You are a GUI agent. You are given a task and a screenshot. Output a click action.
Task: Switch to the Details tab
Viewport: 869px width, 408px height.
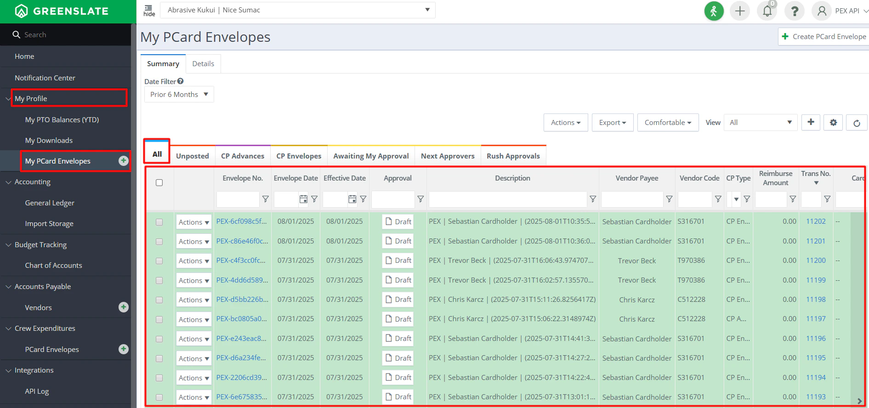tap(203, 64)
